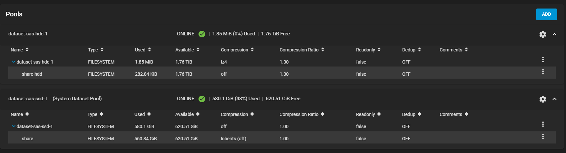Sort hdd pool table by Compression Ratio

(x=302, y=50)
